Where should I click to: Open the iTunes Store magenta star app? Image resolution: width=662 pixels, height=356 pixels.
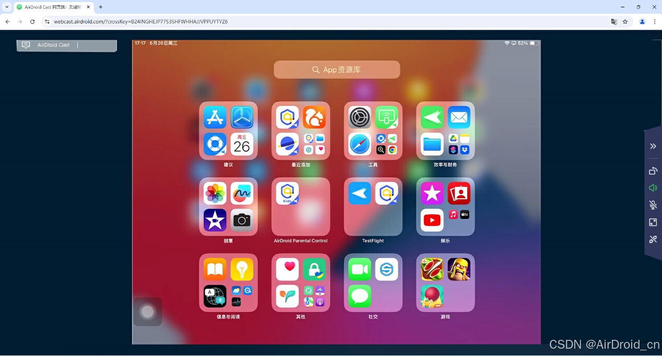click(432, 193)
